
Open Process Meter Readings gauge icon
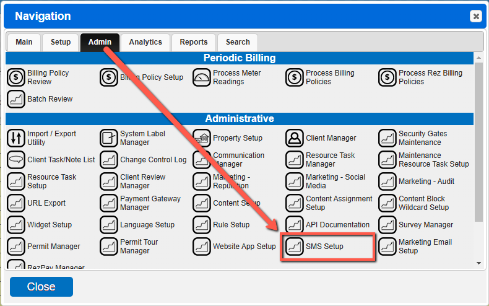pos(202,77)
